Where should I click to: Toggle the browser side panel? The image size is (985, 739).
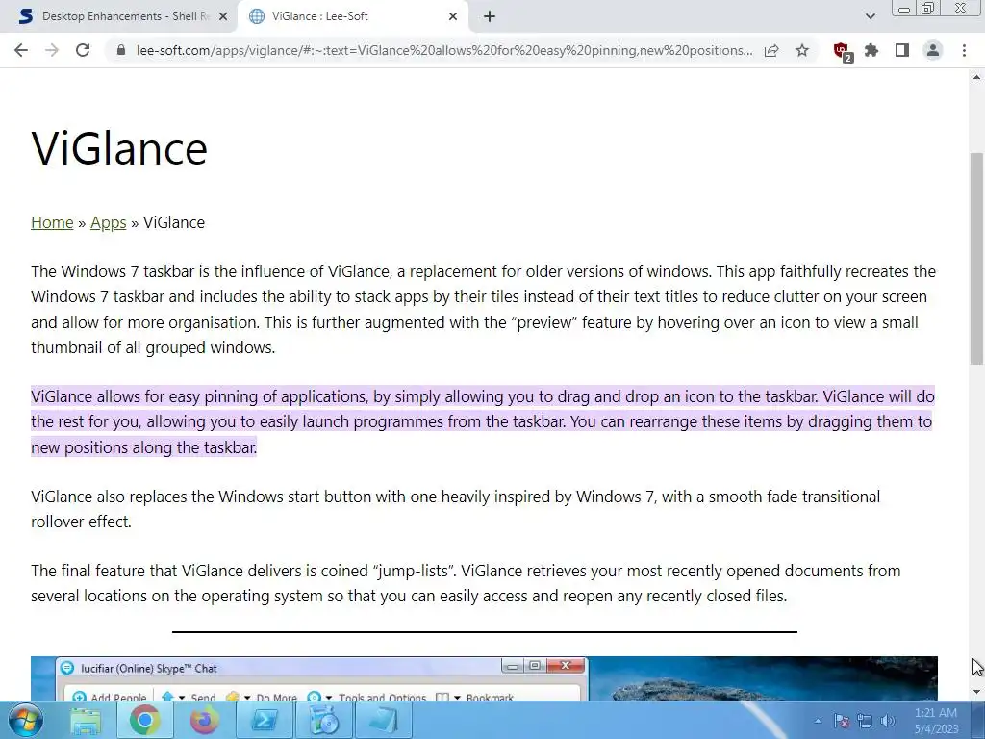[x=902, y=50]
